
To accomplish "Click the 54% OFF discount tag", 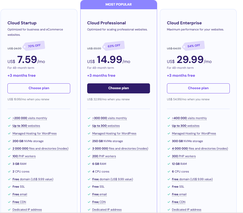I will (x=193, y=46).
